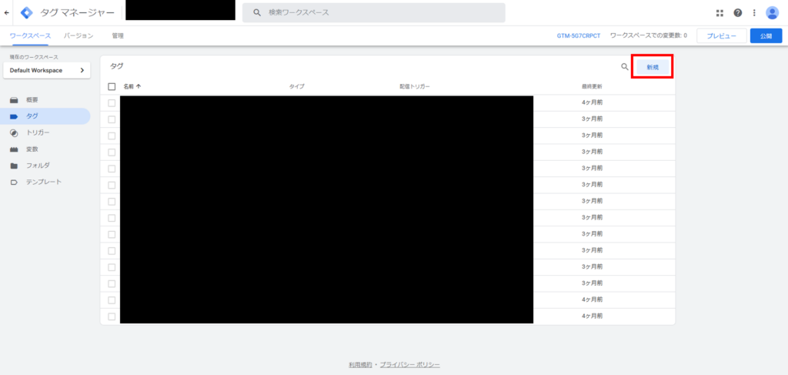Open the three-dot more options menu
The image size is (788, 375).
click(x=754, y=12)
